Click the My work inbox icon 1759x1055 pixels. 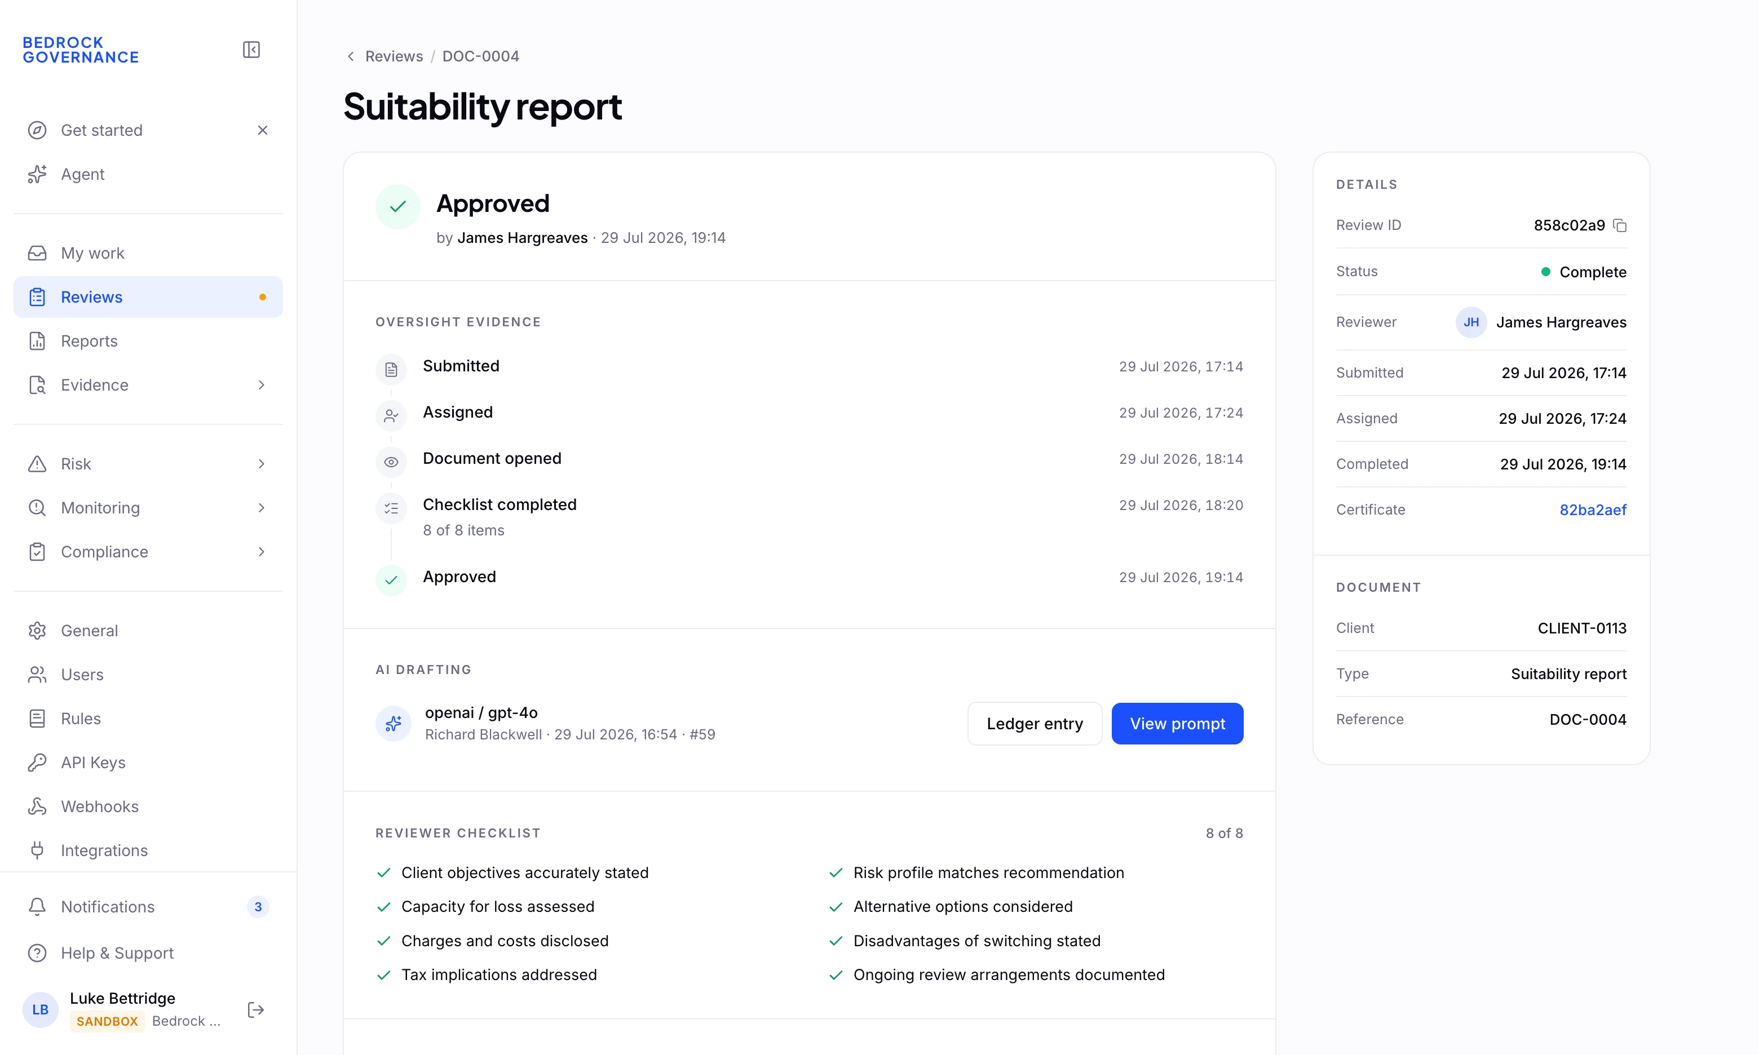[x=37, y=253]
